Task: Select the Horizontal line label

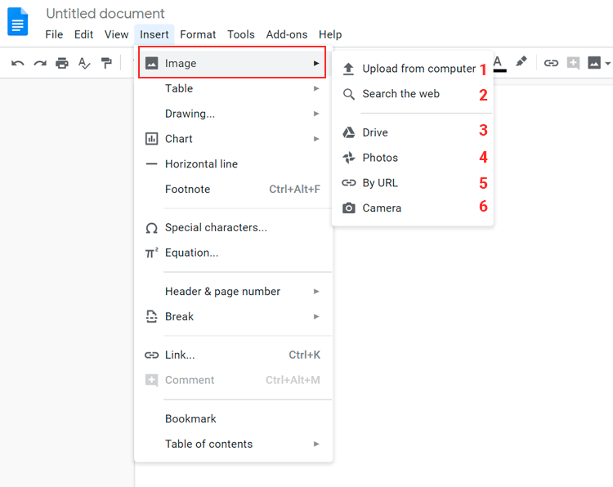Action: 201,163
